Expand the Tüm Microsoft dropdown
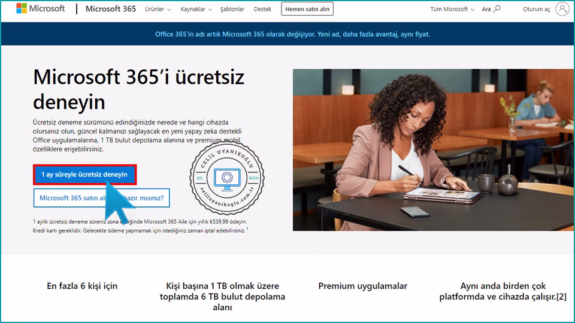Viewport: 575px width, 323px height. coord(452,9)
